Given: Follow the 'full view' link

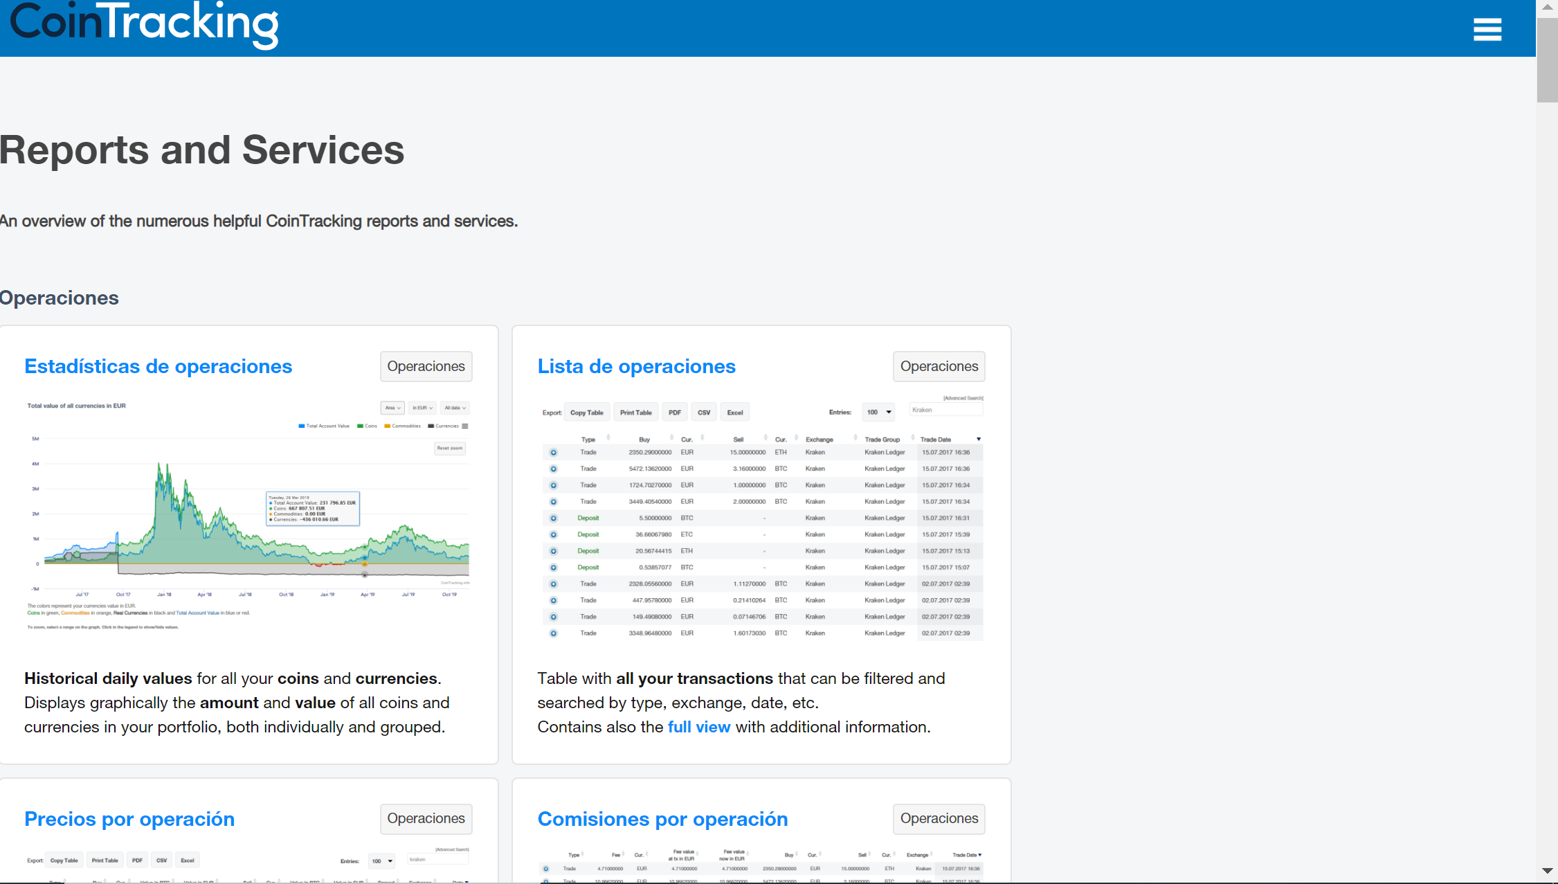Looking at the screenshot, I should pyautogui.click(x=698, y=727).
